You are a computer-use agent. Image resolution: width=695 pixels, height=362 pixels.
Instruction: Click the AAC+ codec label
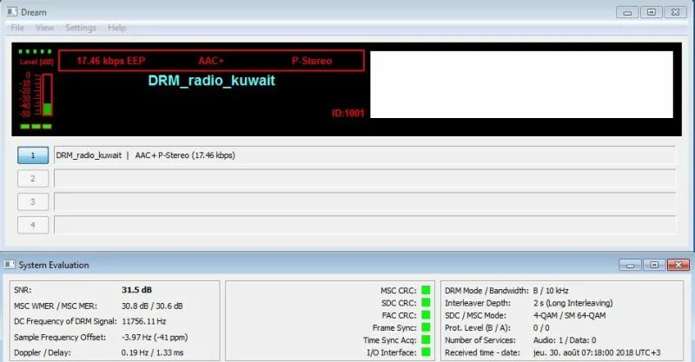point(211,61)
